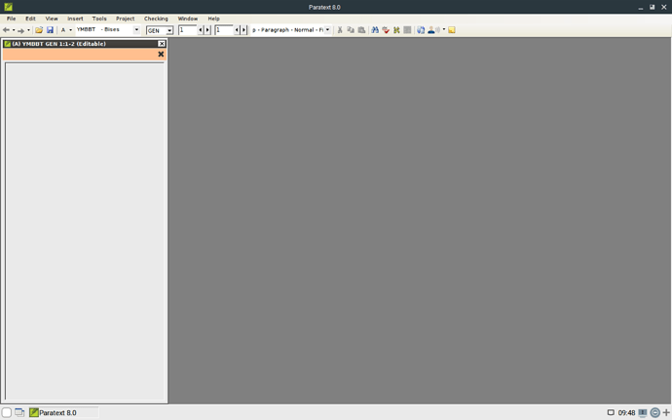Screen dimensions: 672x420
Task: Open the Tools menu
Action: tap(99, 19)
